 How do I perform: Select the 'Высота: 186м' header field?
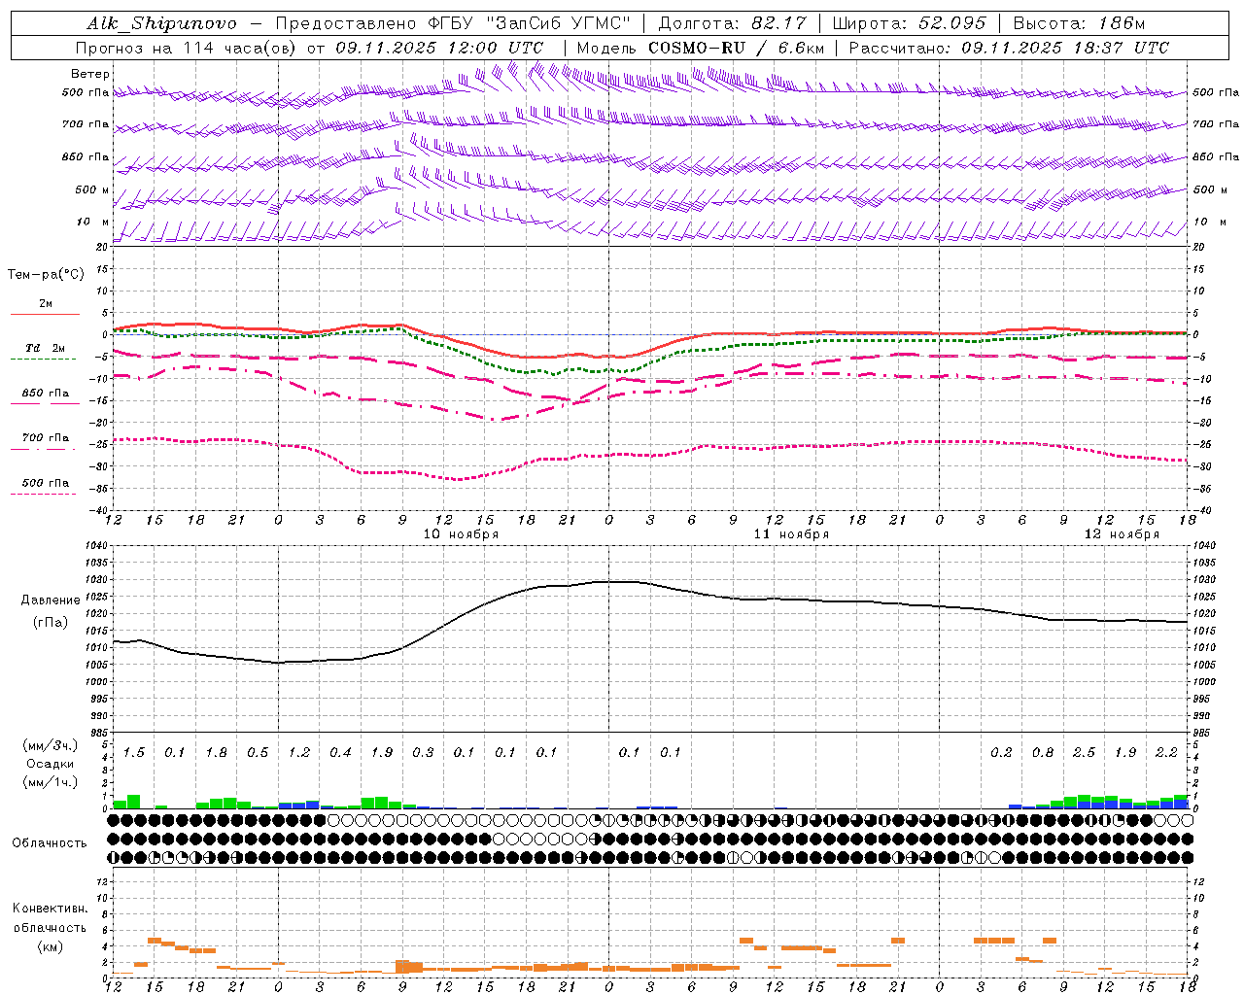(x=1079, y=23)
